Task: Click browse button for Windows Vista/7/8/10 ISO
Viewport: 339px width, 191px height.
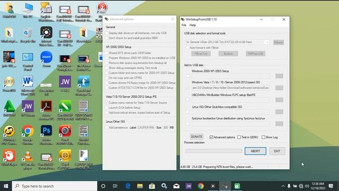Action: 279,88
